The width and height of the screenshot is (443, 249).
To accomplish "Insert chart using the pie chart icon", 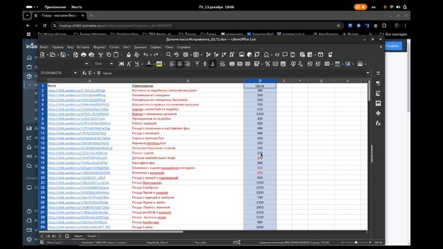I will (249, 55).
